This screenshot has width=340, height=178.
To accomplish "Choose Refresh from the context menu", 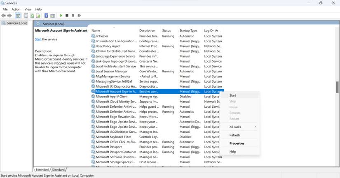I will [240, 135].
